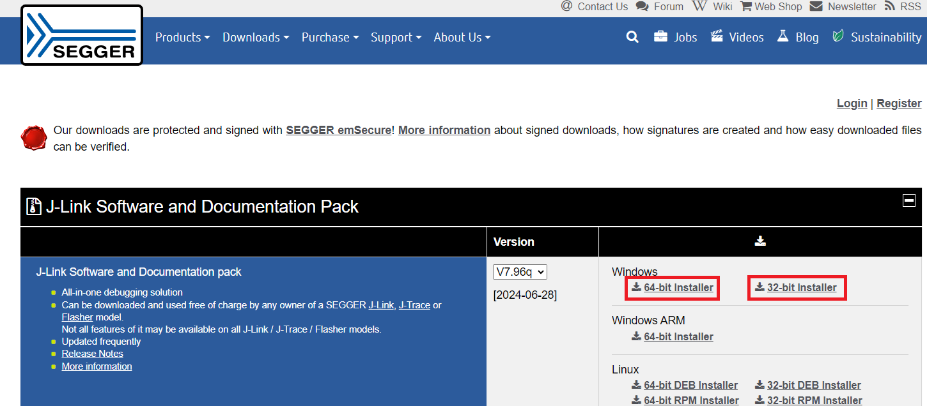Open the SEGGER emSecure link
Image resolution: width=927 pixels, height=406 pixels.
(x=338, y=130)
